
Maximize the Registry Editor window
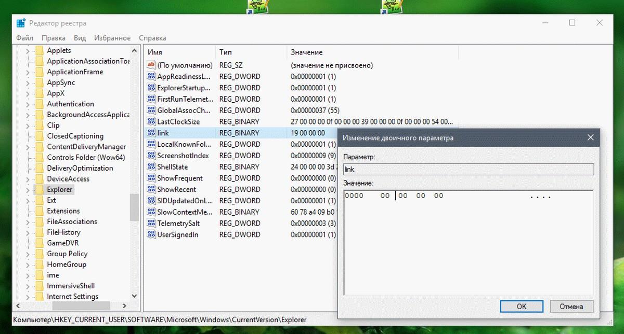[x=572, y=23]
